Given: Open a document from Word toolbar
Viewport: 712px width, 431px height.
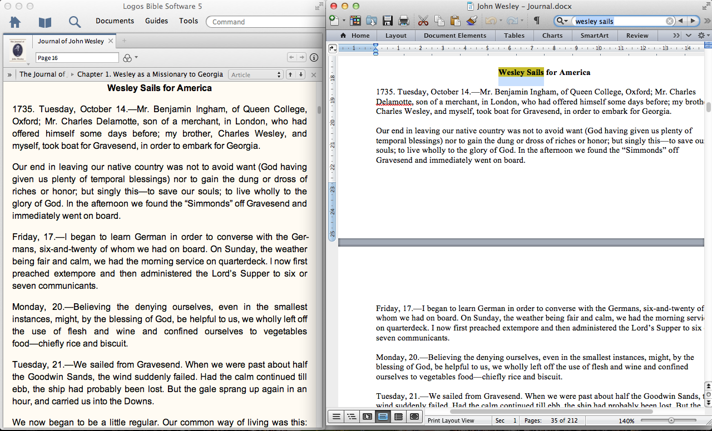Looking at the screenshot, I should 372,21.
